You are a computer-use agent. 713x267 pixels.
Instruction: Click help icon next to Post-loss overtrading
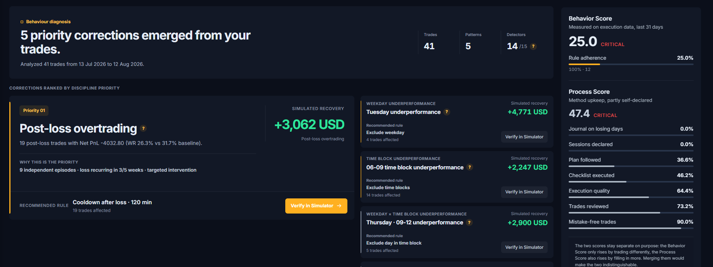coord(143,129)
